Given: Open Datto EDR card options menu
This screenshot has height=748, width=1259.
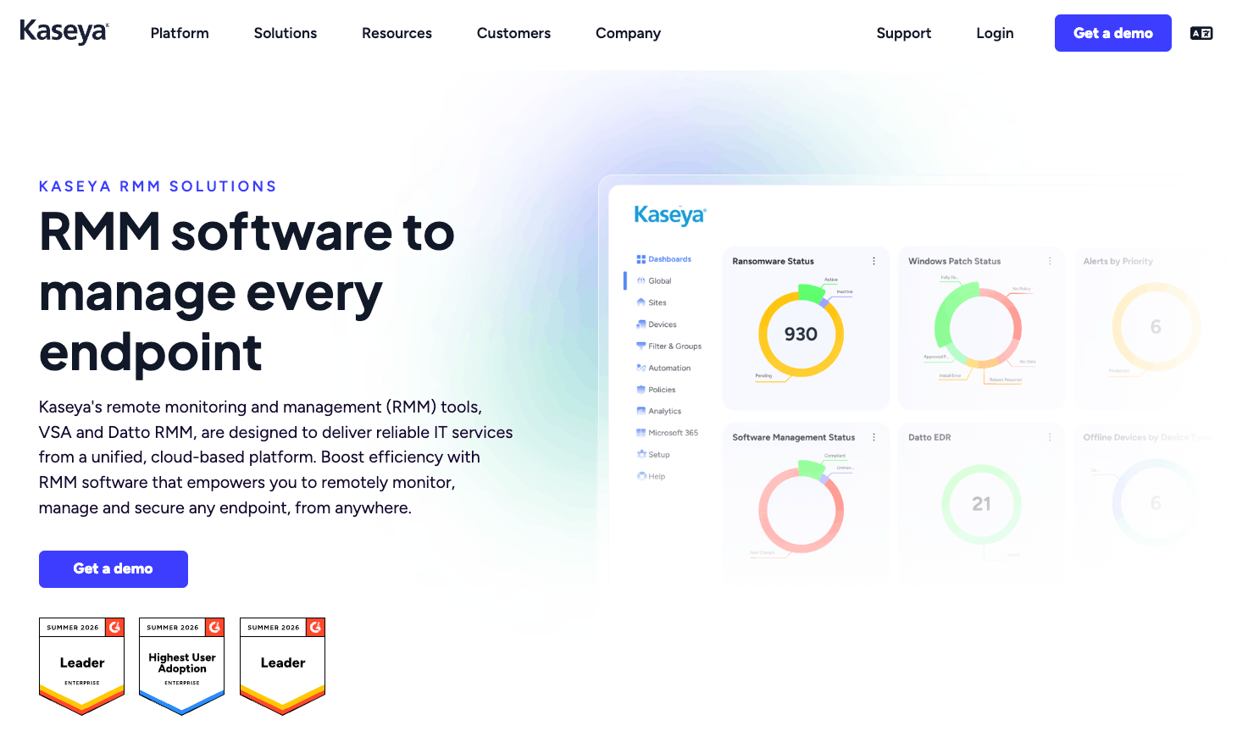Looking at the screenshot, I should point(1050,437).
